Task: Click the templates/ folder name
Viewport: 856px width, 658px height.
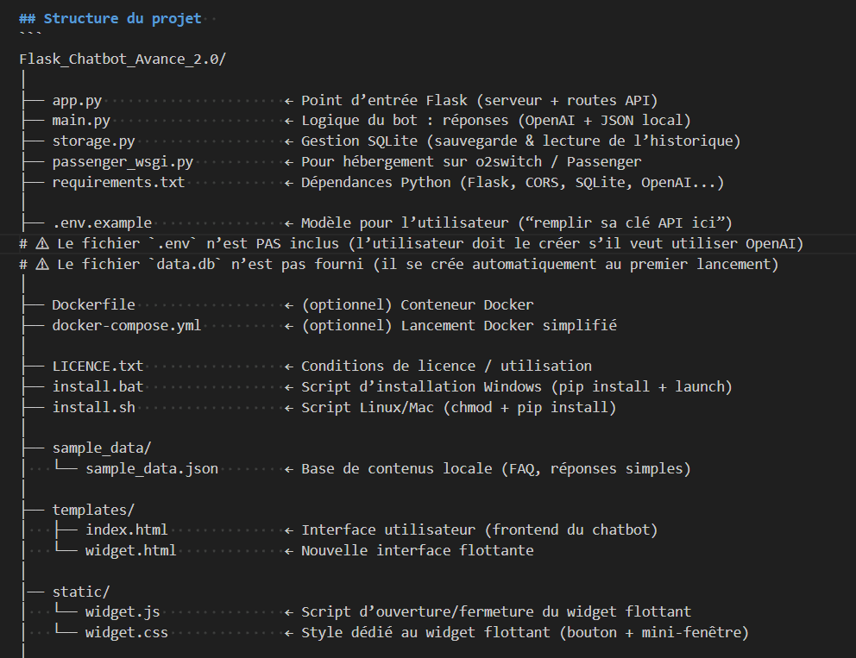Action: 93,510
